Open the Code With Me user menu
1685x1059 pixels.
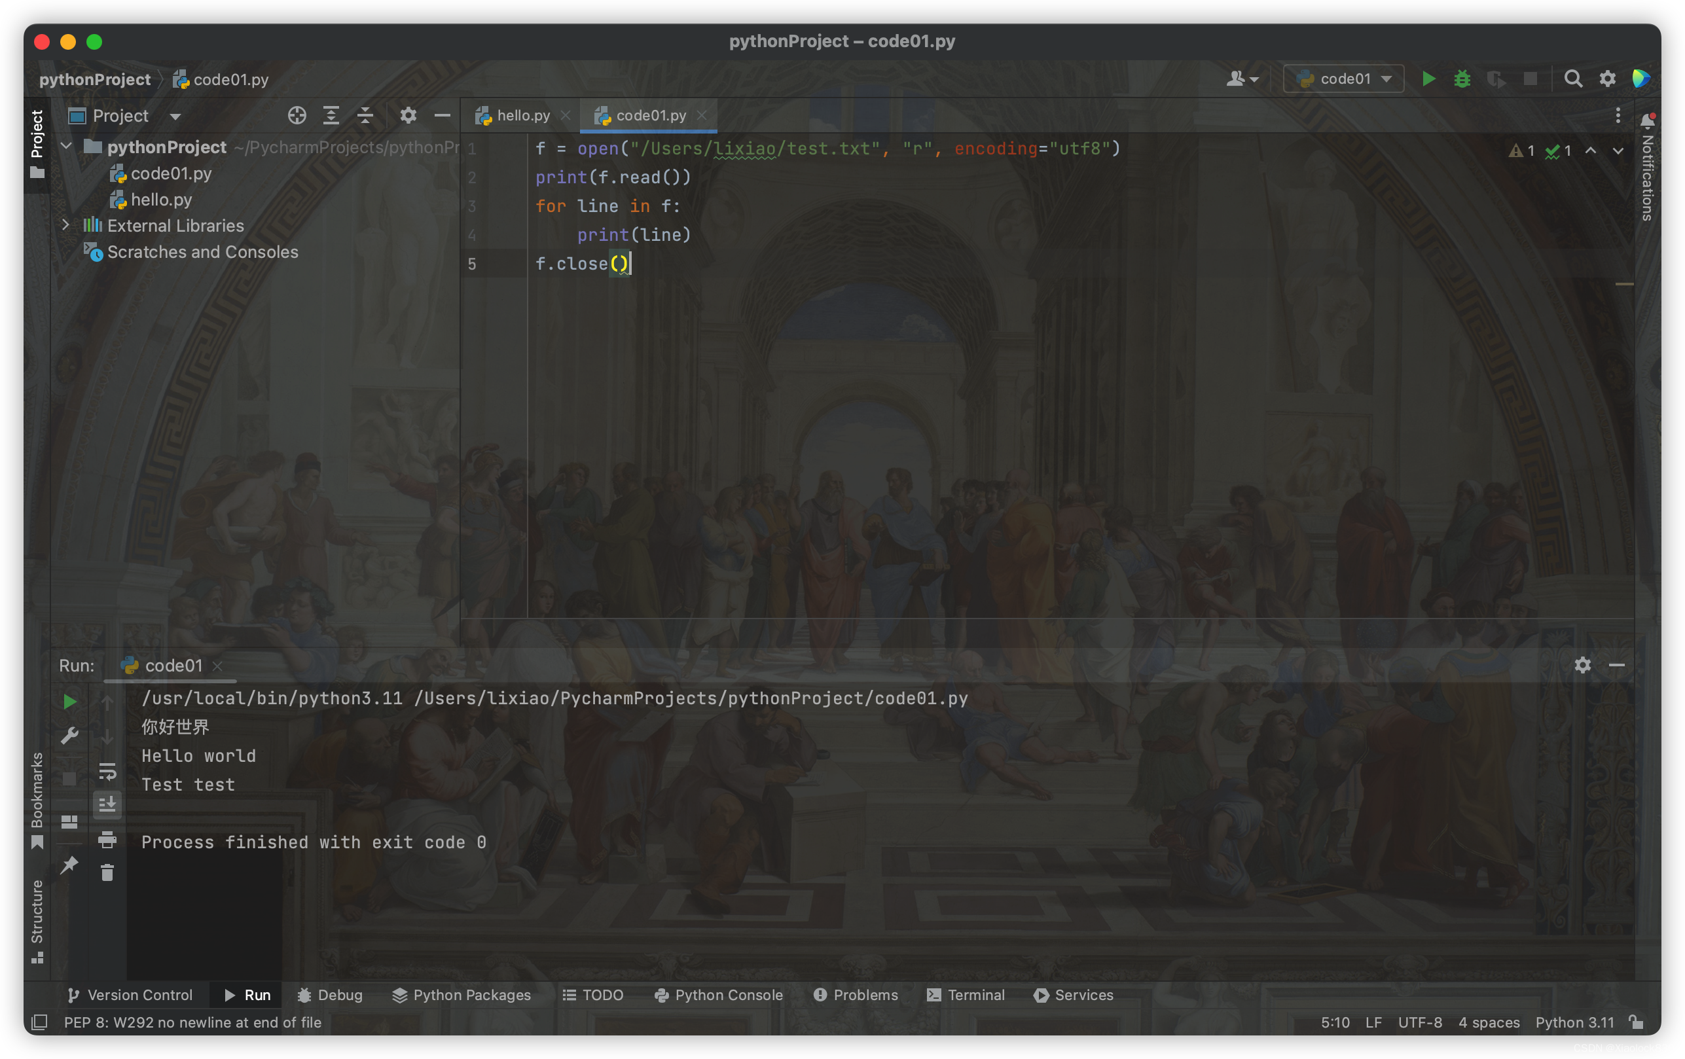pyautogui.click(x=1242, y=79)
